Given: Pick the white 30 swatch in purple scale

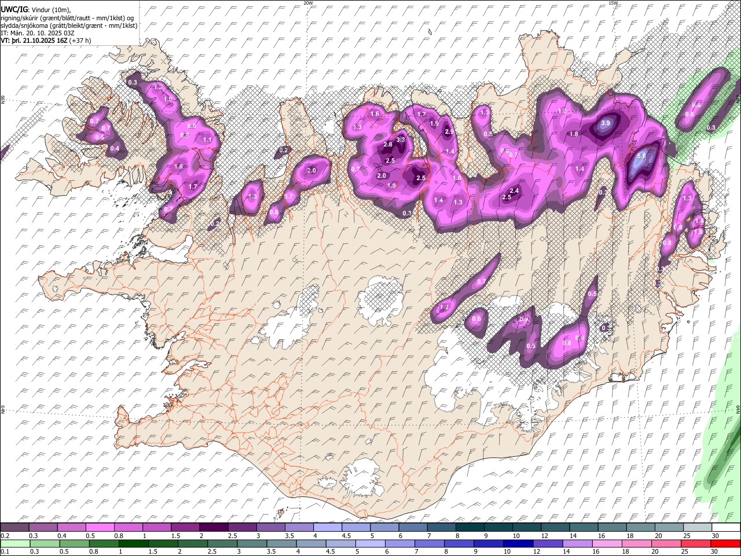Looking at the screenshot, I should coord(725,528).
